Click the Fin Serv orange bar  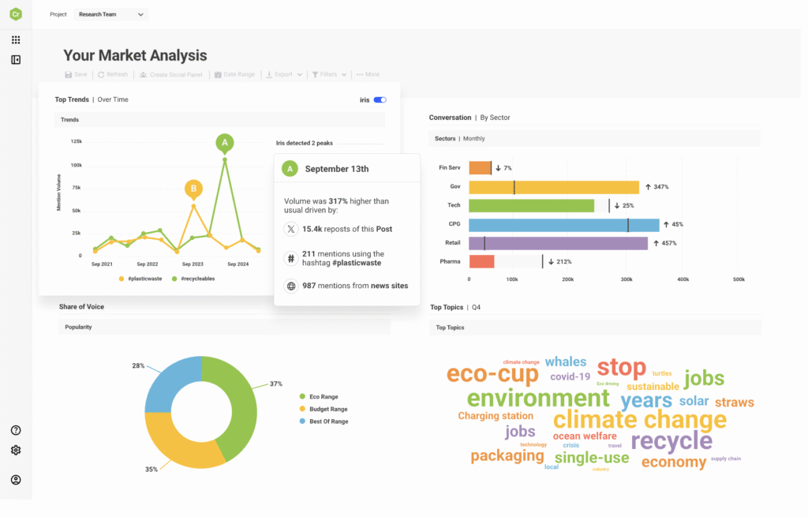pos(480,168)
